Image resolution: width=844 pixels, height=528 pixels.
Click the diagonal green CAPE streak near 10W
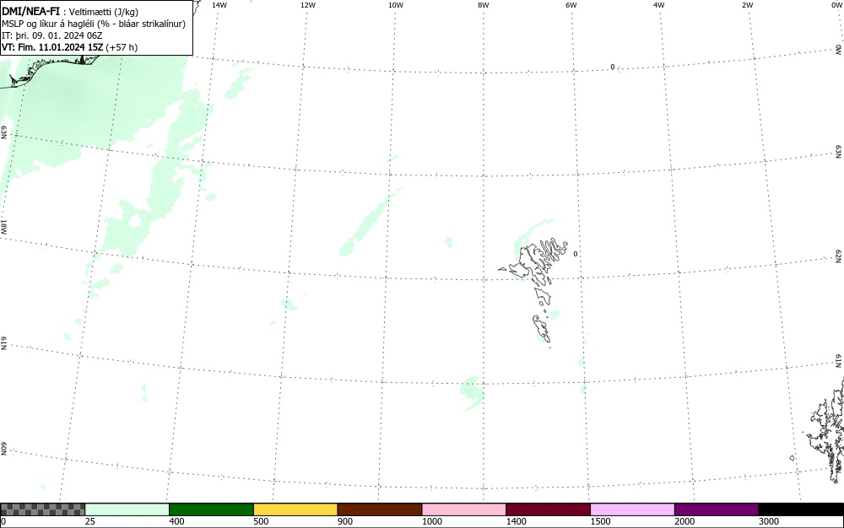tap(369, 222)
